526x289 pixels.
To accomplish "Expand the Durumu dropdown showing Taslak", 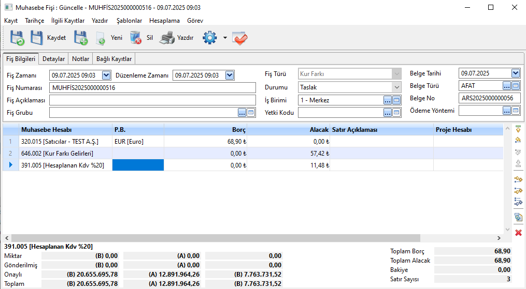I will (x=396, y=87).
